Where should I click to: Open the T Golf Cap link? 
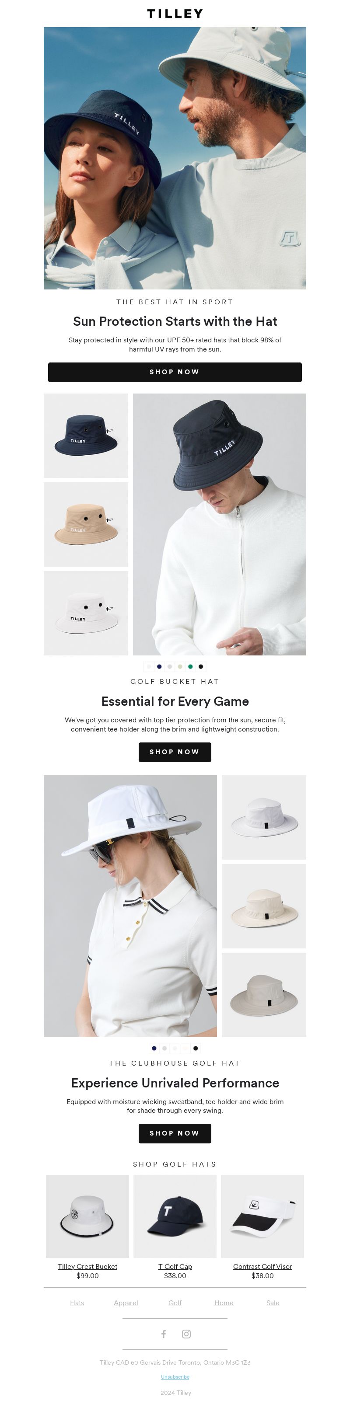(175, 1266)
